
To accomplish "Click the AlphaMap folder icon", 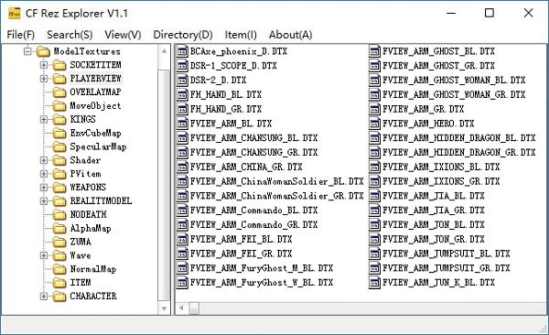I will [59, 229].
